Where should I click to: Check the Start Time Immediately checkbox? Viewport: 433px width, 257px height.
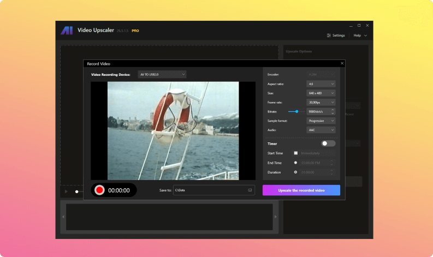tap(296, 153)
